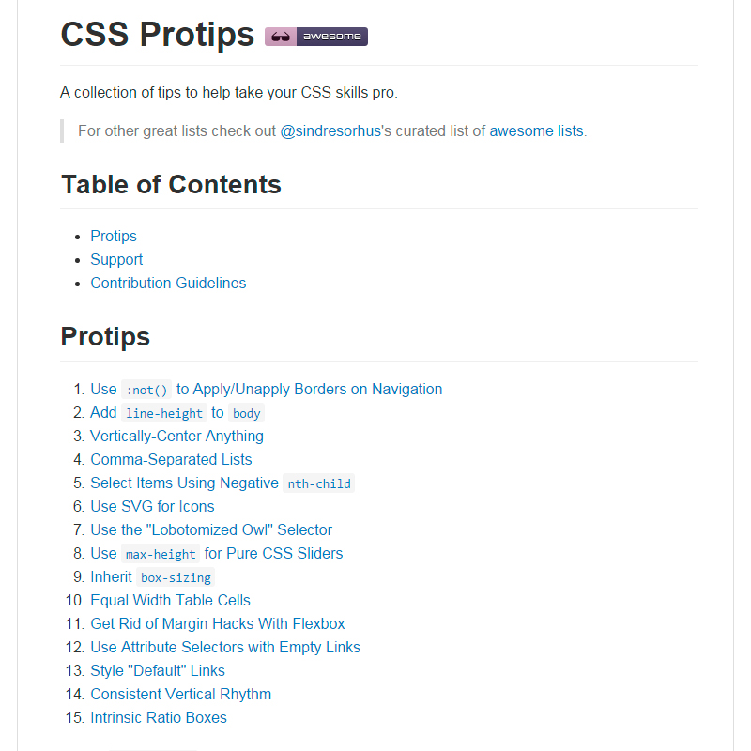Follow the awesome lists link
Screen dimensions: 751x751
click(536, 130)
